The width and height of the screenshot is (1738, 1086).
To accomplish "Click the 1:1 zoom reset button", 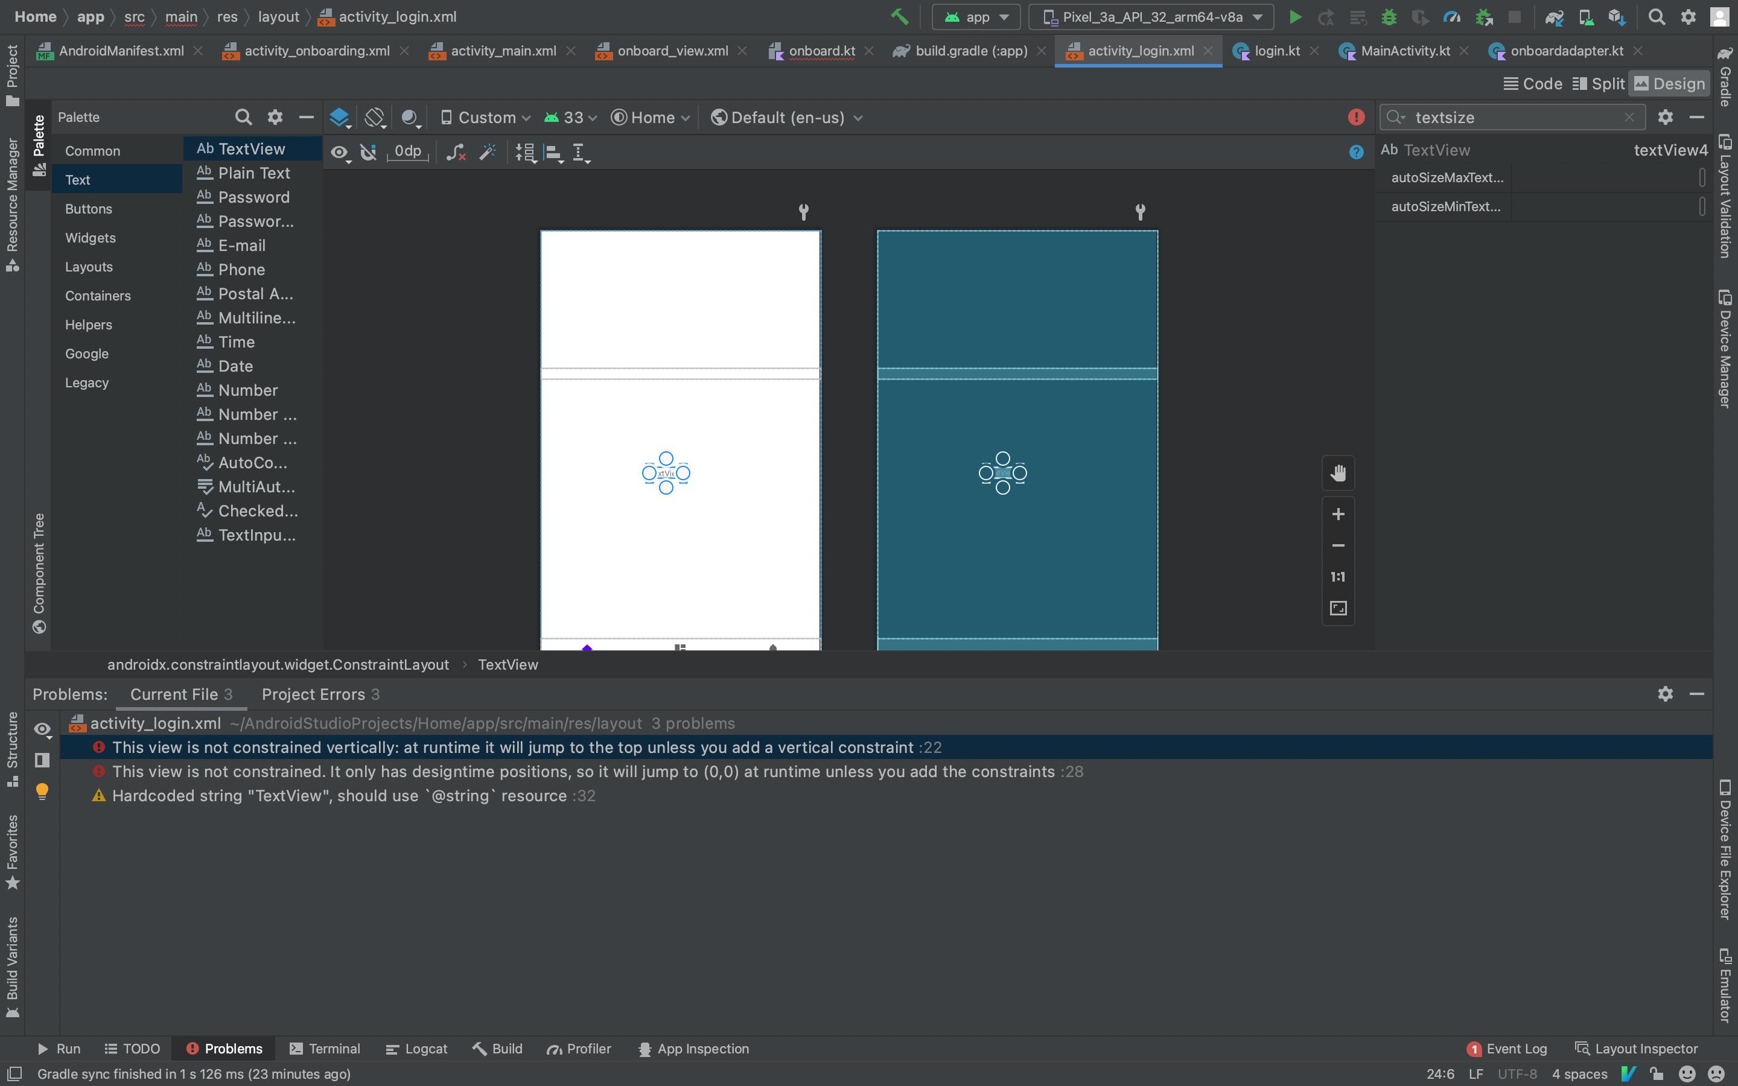I will click(1338, 577).
